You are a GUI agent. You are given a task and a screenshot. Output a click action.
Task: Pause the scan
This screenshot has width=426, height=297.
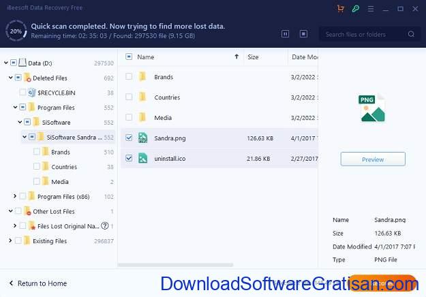point(285,34)
